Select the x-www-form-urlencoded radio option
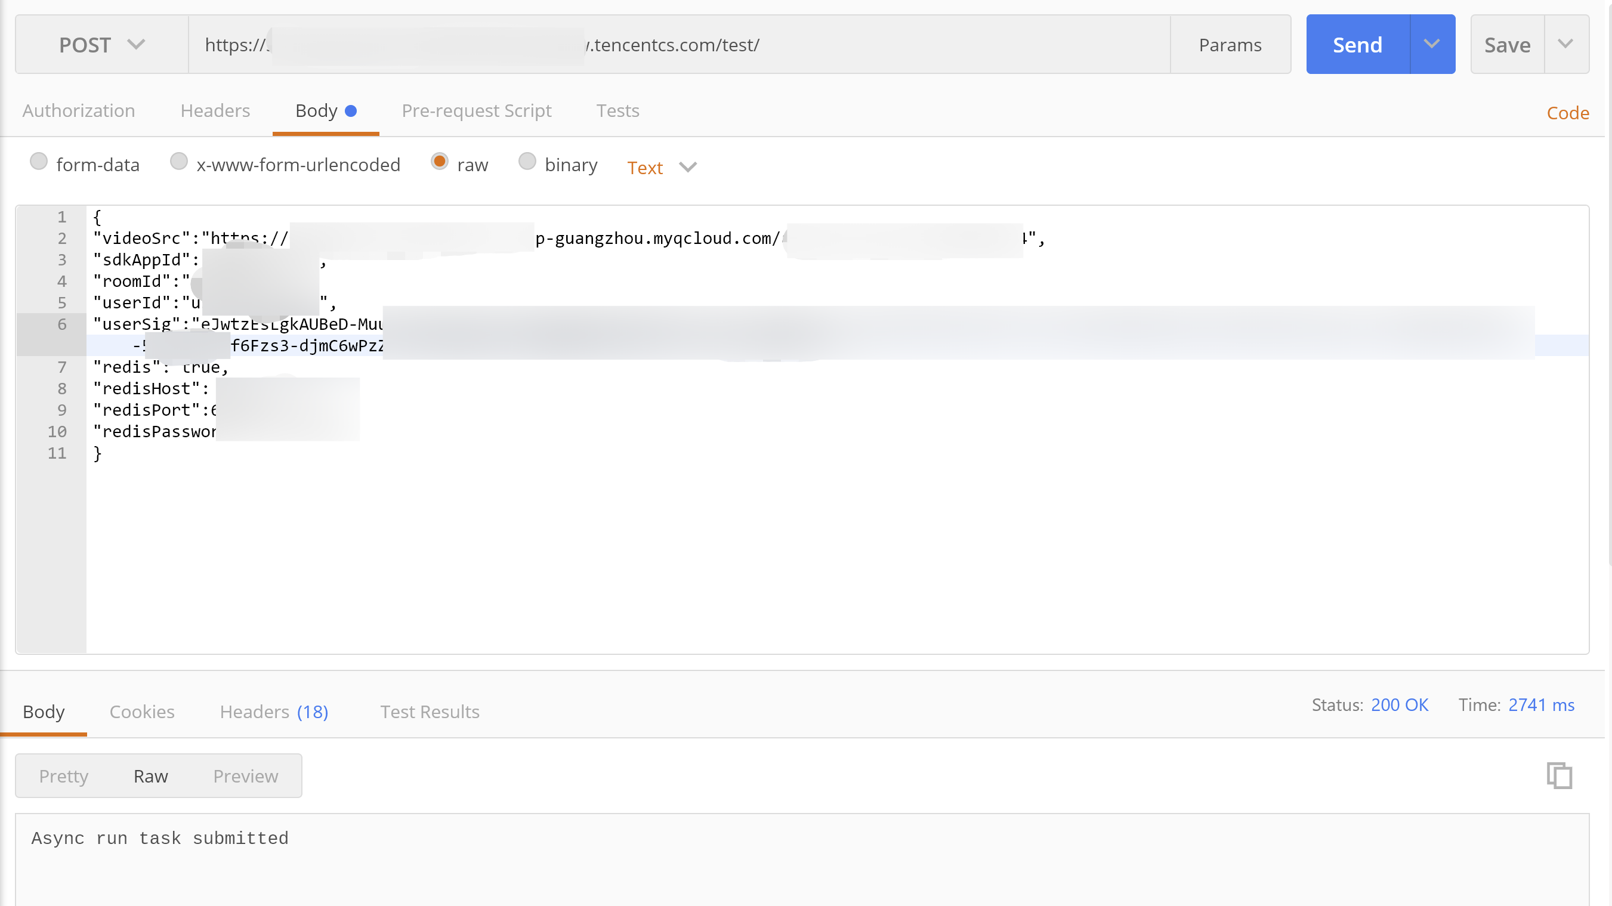 click(179, 162)
